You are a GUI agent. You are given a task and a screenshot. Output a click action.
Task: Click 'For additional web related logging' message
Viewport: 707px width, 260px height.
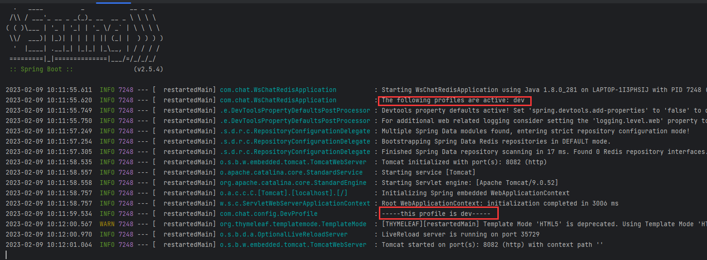544,121
